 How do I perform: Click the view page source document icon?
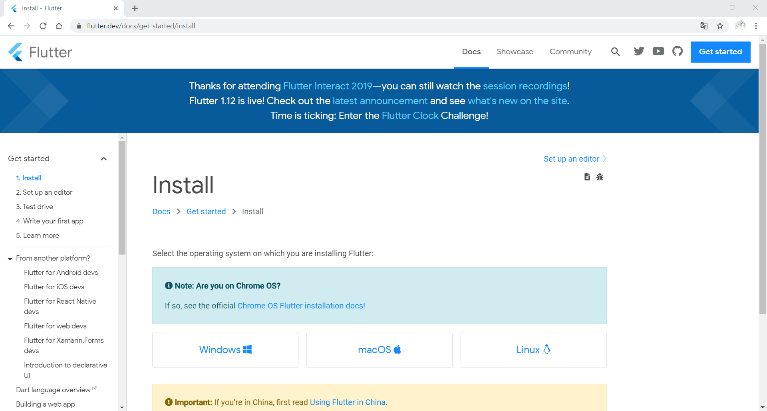tap(587, 177)
